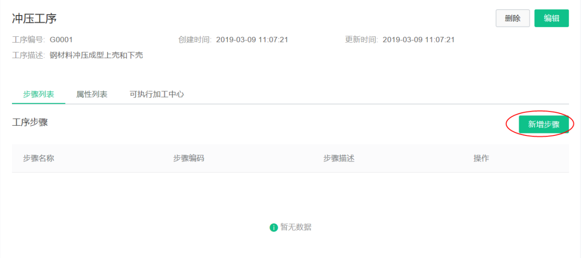
Task: Add a step with 新增步骤 button
Action: (x=544, y=124)
